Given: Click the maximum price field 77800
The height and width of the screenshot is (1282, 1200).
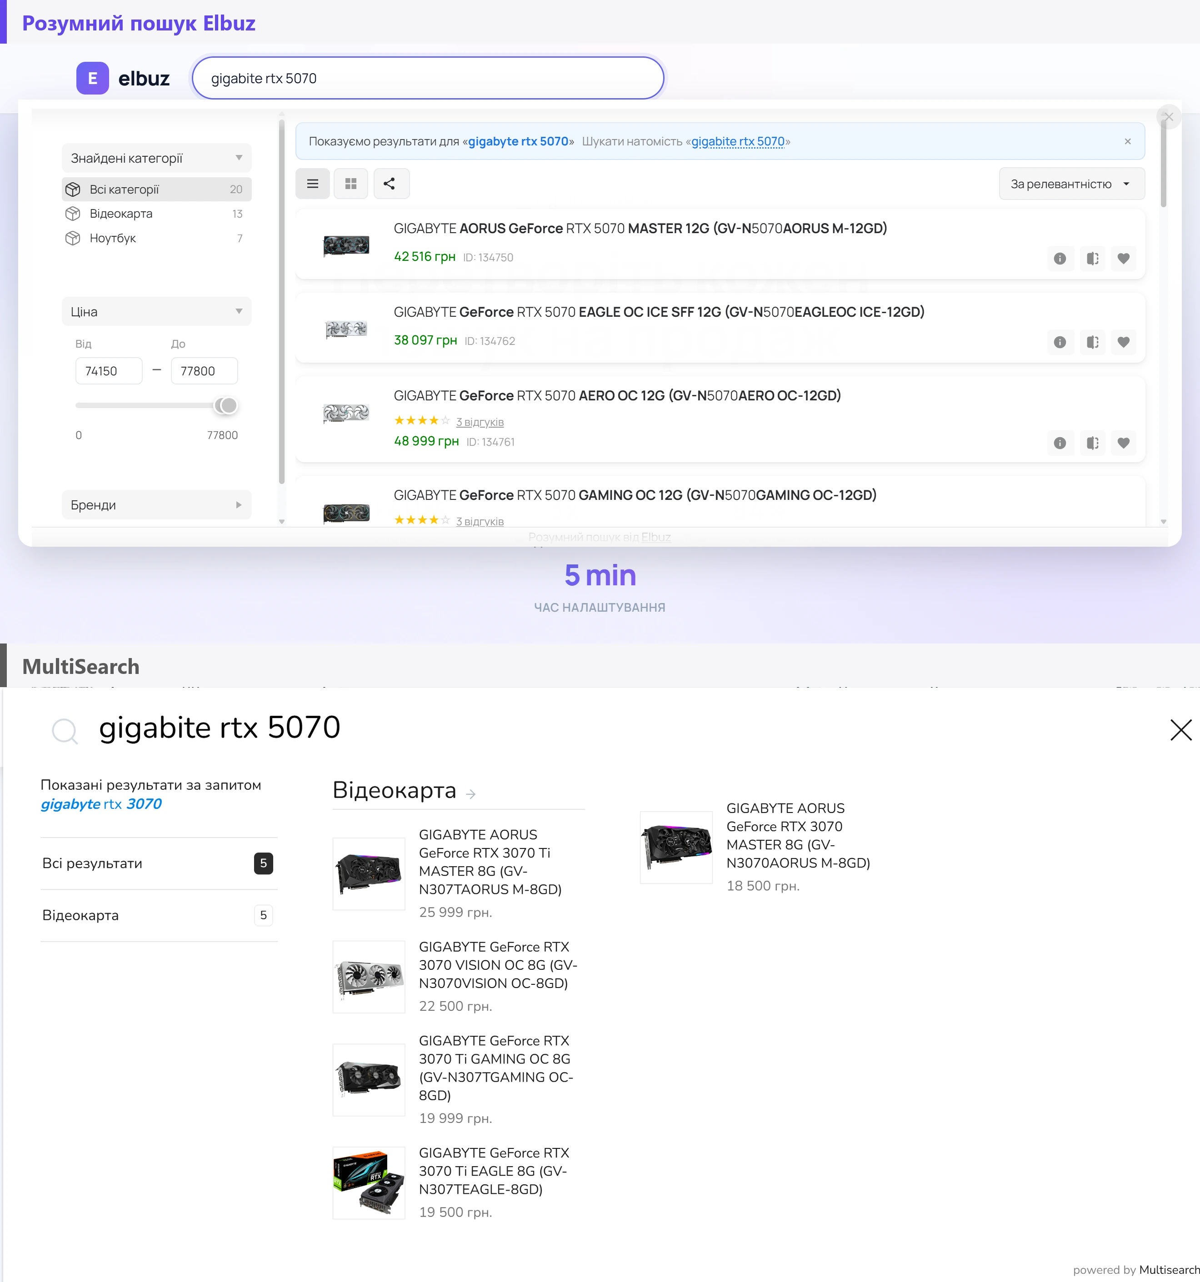Looking at the screenshot, I should click(205, 371).
